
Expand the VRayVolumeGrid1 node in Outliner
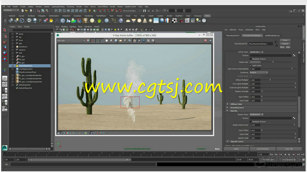tap(13, 66)
